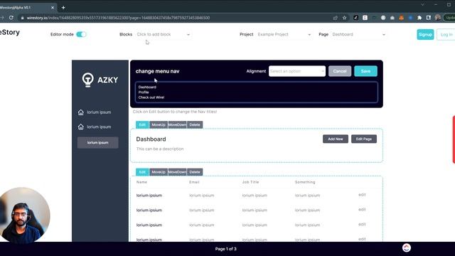The height and width of the screenshot is (256, 455).
Task: Click the Something column header
Action: point(305,182)
